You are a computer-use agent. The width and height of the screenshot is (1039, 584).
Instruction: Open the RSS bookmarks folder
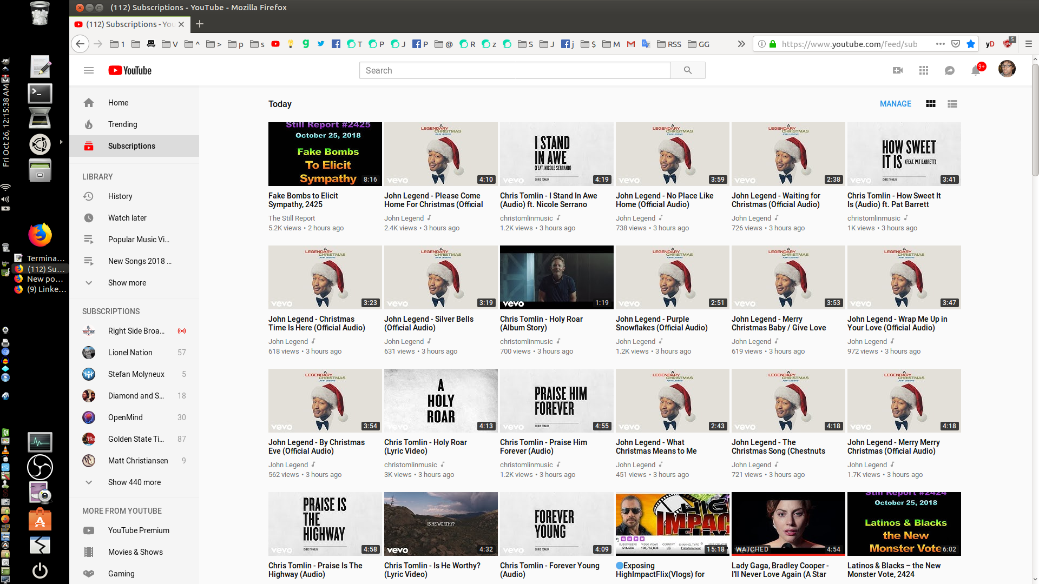click(669, 44)
